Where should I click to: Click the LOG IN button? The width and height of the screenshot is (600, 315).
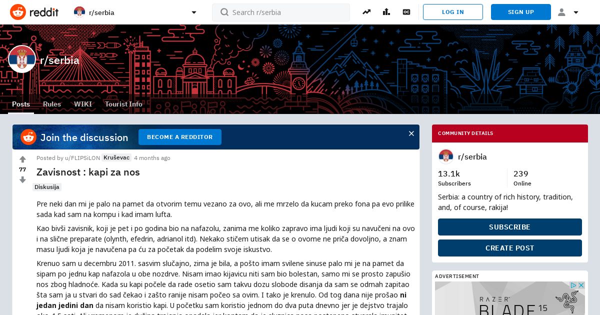453,12
